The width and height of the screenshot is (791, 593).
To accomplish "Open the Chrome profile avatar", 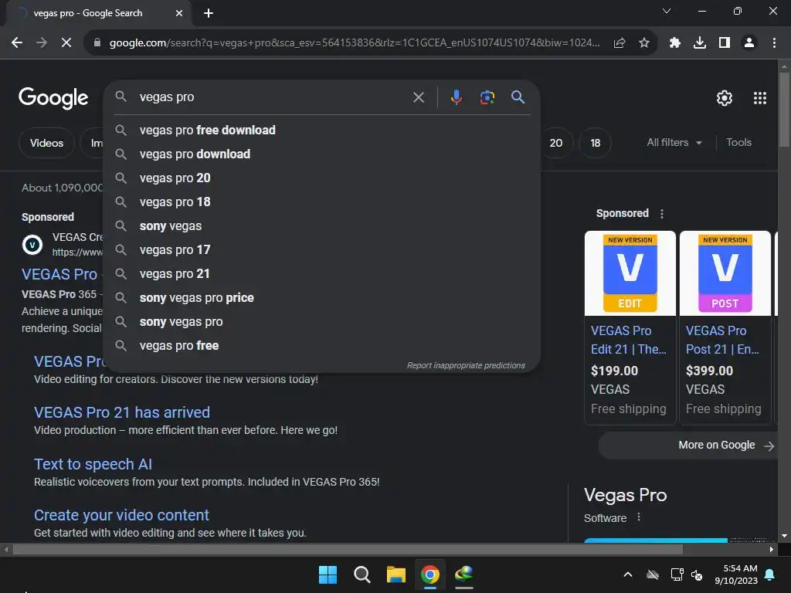I will pyautogui.click(x=749, y=43).
